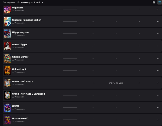Install Guacamelee! 2
Viewport: 162px width, 126px height.
point(19,122)
